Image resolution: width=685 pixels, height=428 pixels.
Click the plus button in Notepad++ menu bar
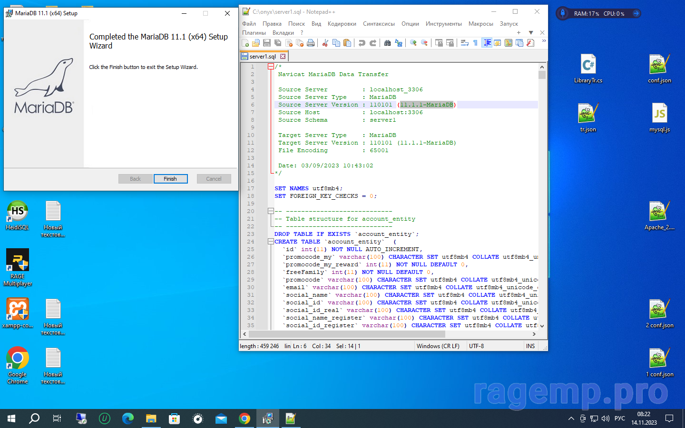519,33
